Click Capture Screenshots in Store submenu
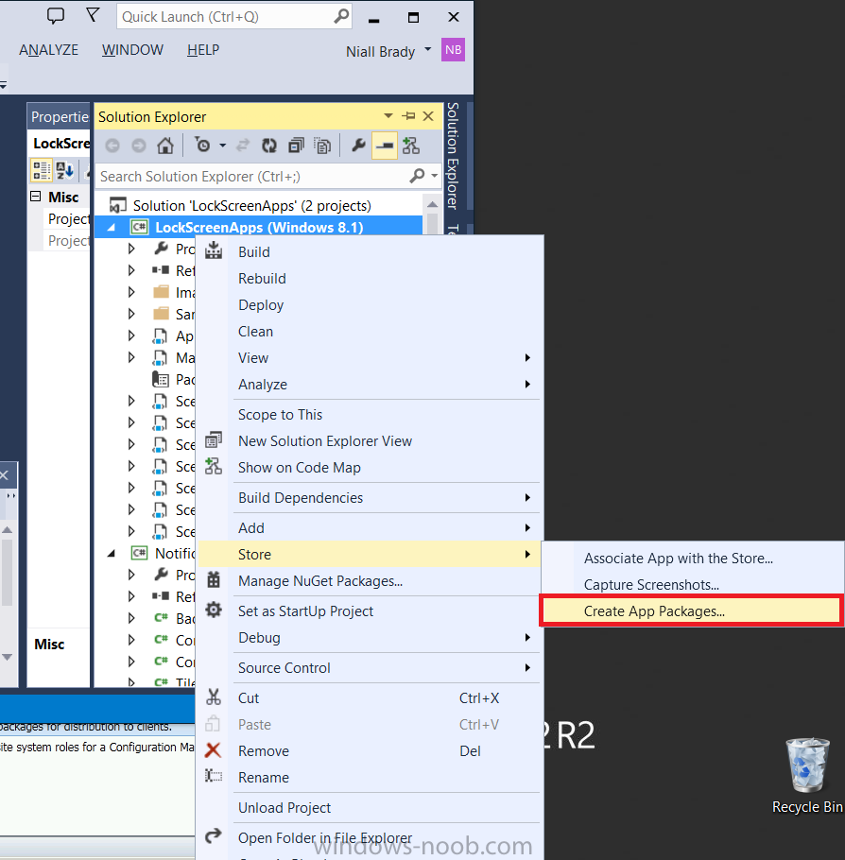The image size is (845, 860). pos(693,585)
